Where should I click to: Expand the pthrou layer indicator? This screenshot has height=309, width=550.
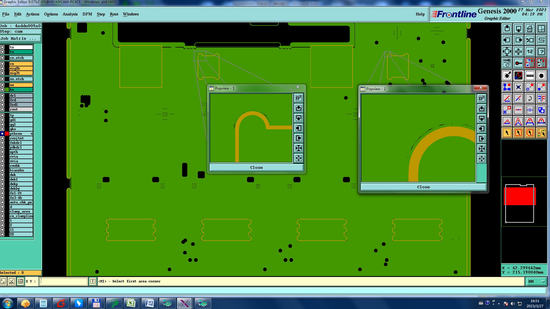click(32, 134)
